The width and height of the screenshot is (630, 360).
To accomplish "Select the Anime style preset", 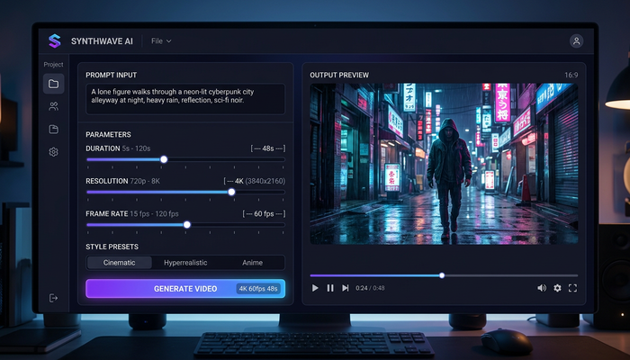I will pyautogui.click(x=252, y=263).
